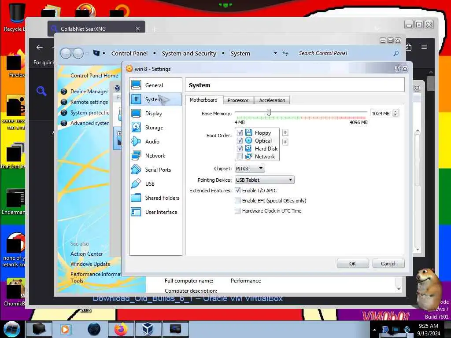This screenshot has height=338, width=451.
Task: Move selected boot device down
Action: (x=285, y=142)
